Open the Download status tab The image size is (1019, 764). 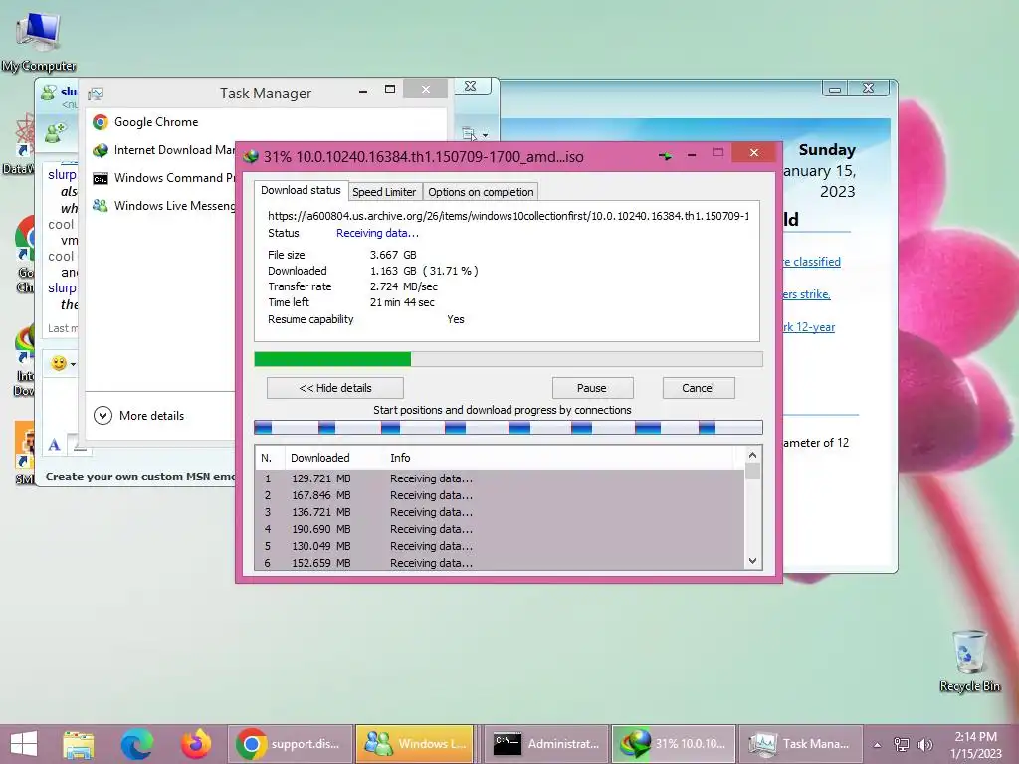pyautogui.click(x=301, y=190)
